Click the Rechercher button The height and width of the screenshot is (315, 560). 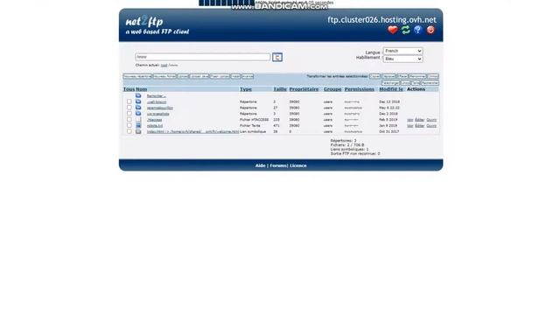(430, 83)
